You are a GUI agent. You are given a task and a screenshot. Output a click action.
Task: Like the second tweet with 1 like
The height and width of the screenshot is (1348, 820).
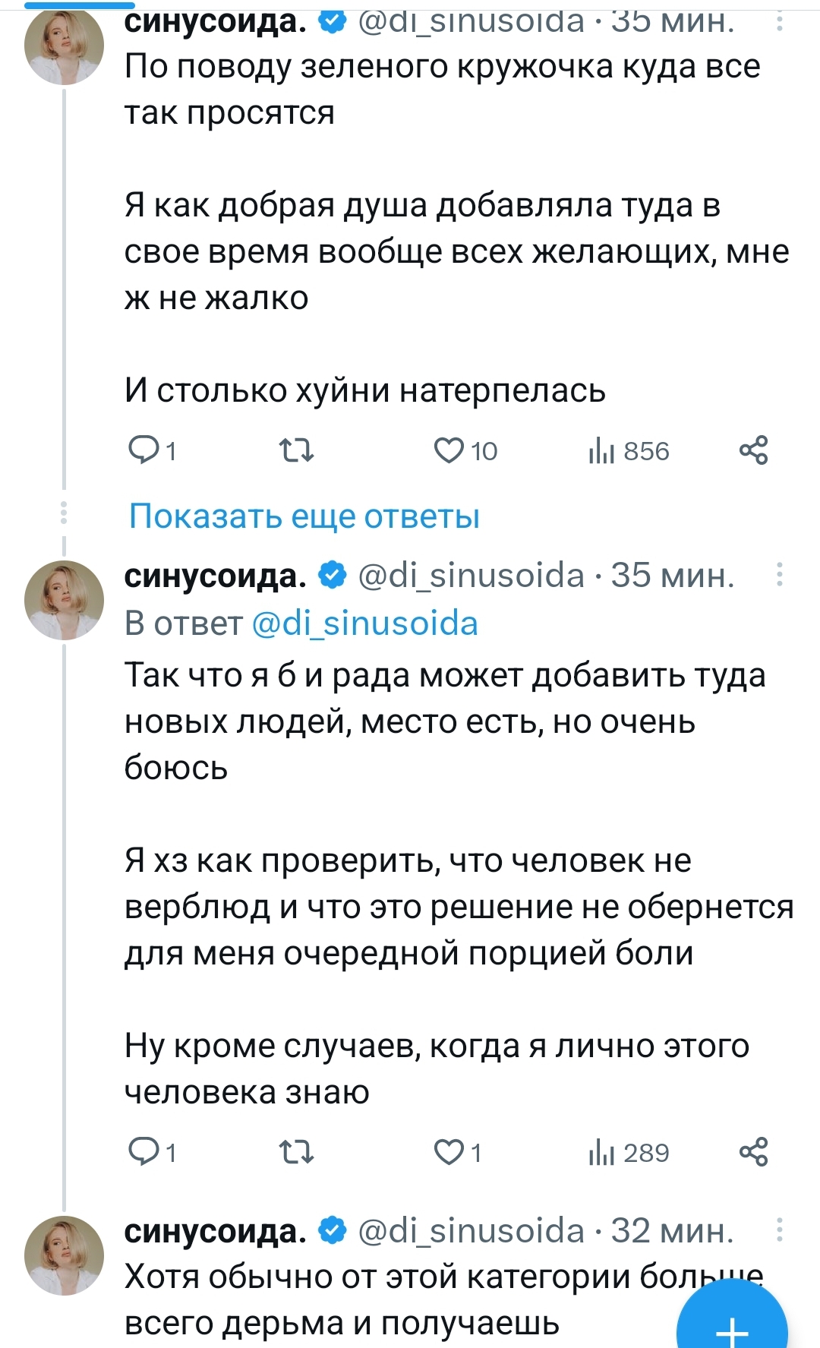[x=449, y=1153]
